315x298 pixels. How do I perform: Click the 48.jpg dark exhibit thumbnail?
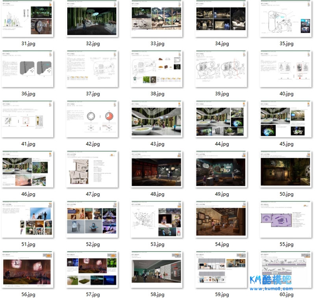[156, 170]
